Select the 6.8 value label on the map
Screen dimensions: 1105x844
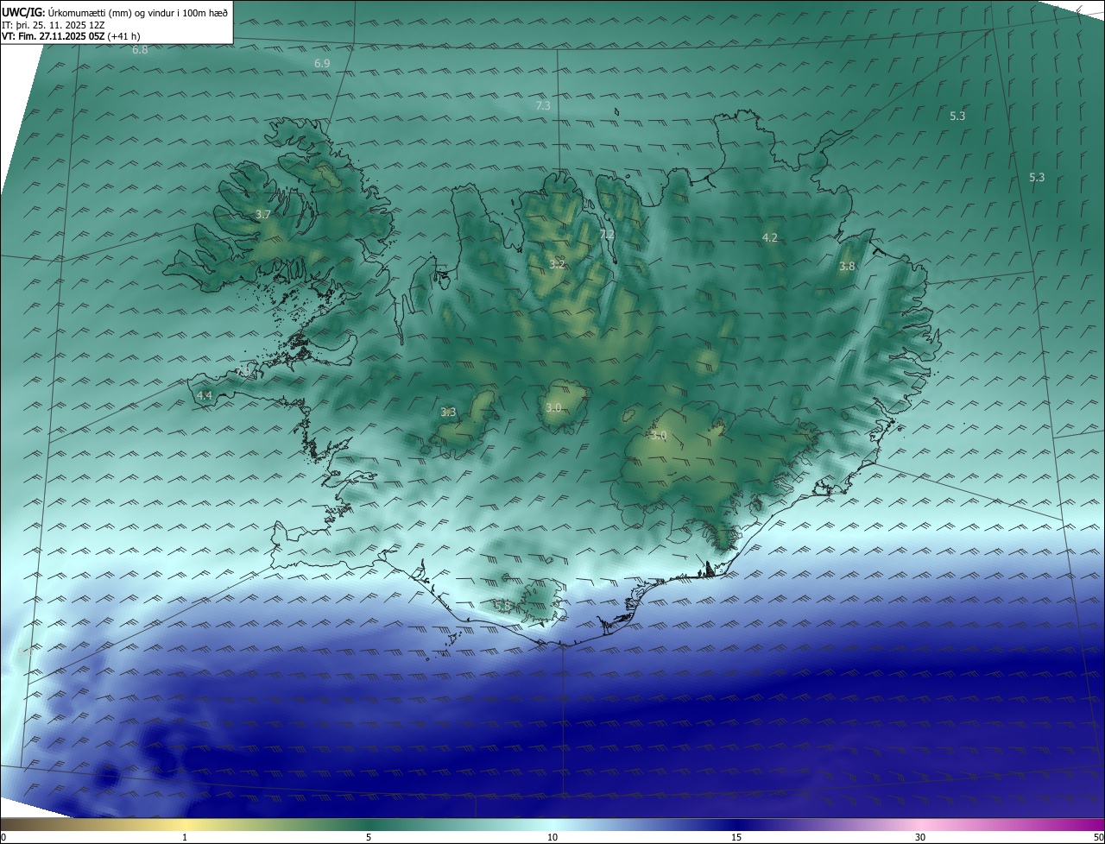pyautogui.click(x=140, y=50)
